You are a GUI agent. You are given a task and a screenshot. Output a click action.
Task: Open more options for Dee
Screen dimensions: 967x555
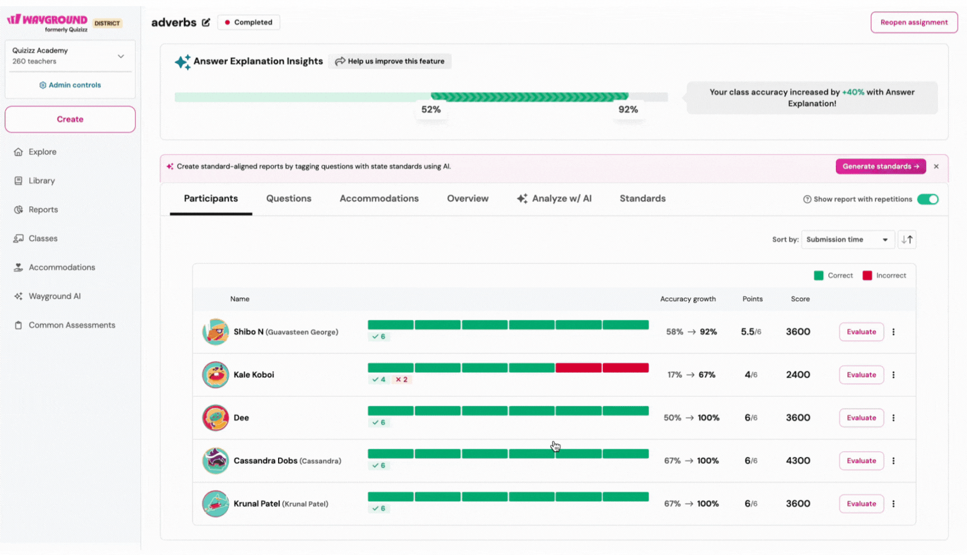click(x=894, y=418)
